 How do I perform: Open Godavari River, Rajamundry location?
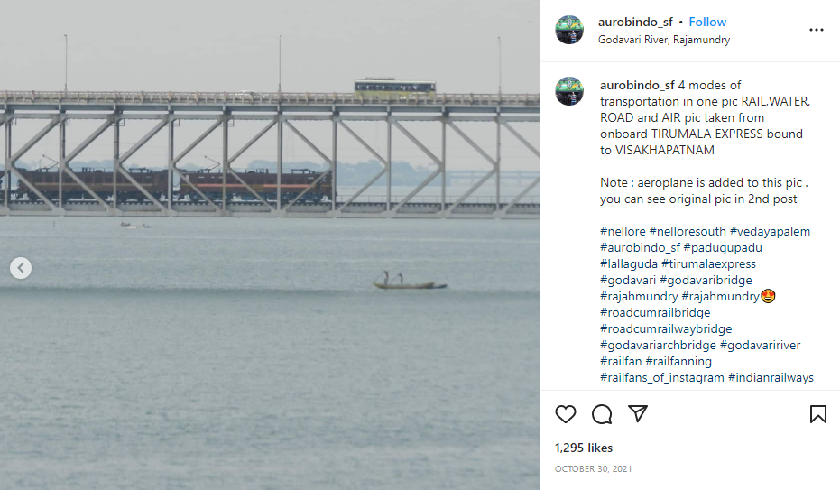tap(664, 40)
